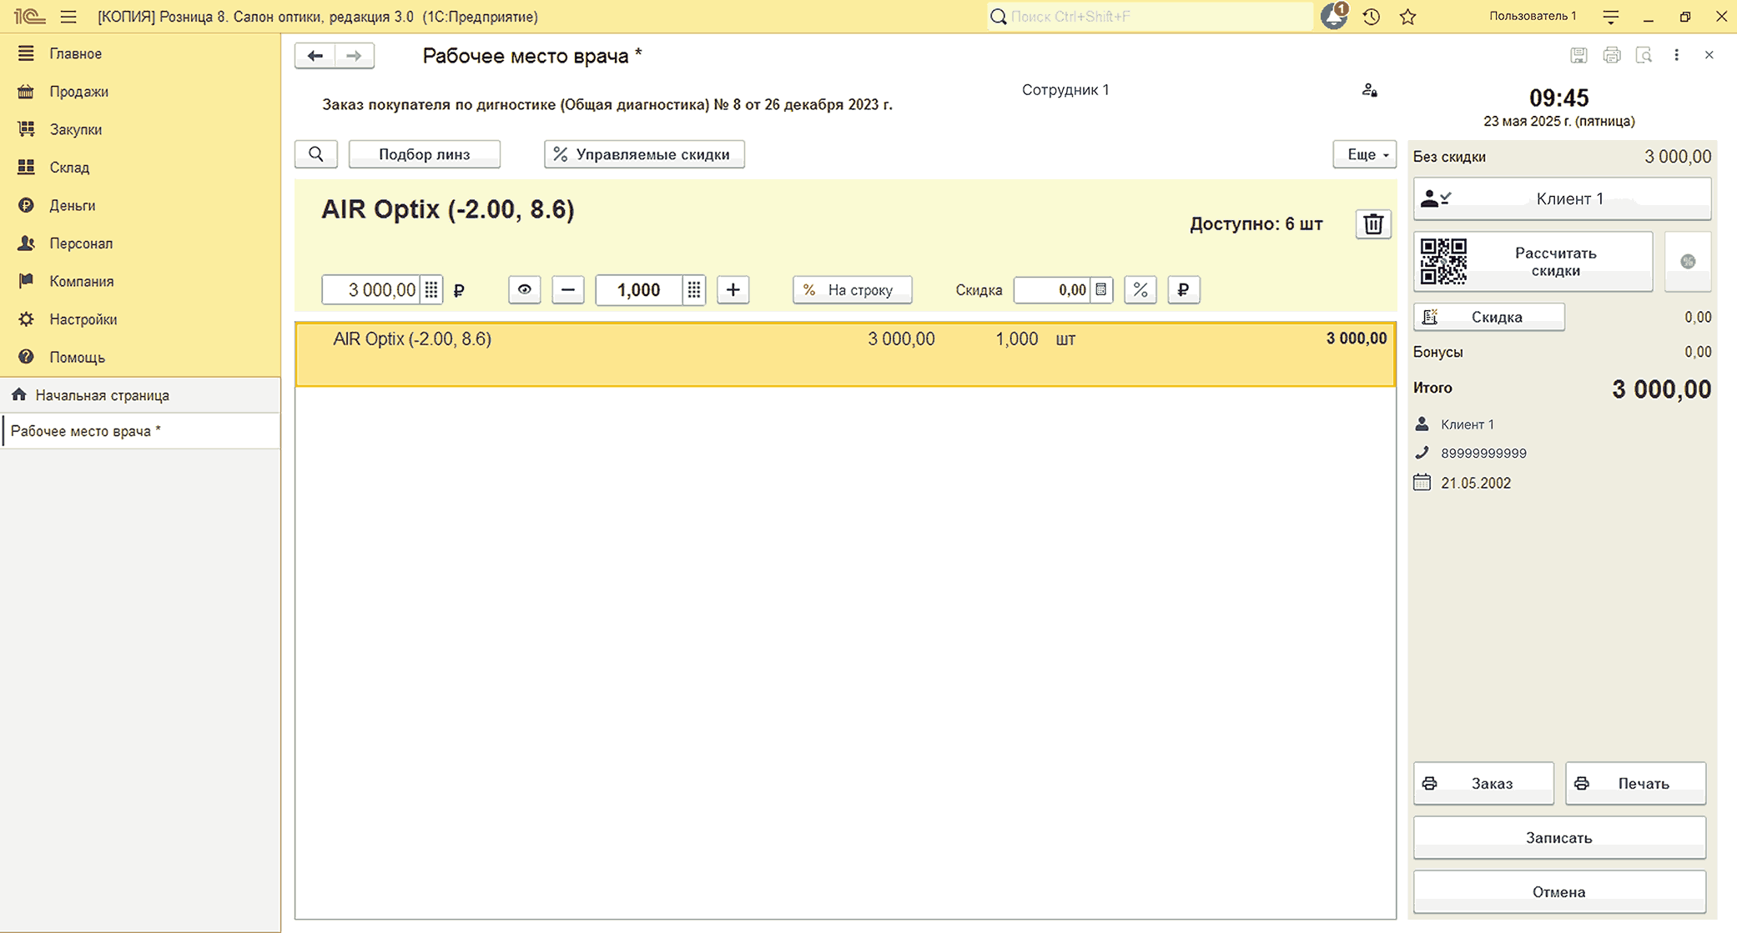This screenshot has width=1737, height=933.
Task: Expand the Еще dropdown
Action: [1364, 154]
